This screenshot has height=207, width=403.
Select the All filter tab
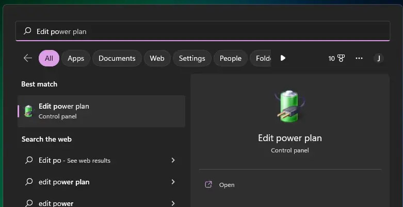click(49, 58)
